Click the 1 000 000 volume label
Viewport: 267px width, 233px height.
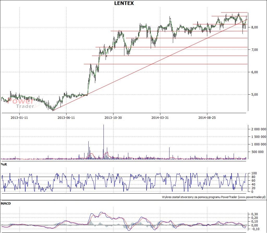click(x=259, y=144)
